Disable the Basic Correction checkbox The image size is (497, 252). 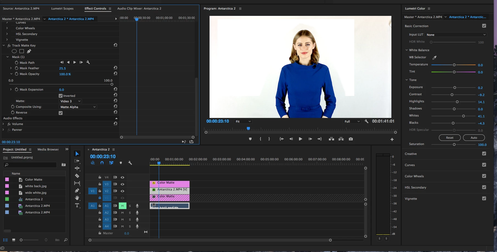[484, 26]
